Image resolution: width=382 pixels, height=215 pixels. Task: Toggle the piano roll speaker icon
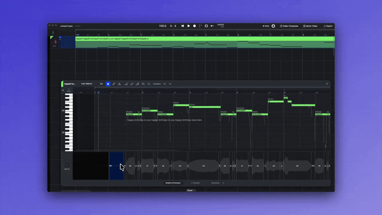(63, 90)
